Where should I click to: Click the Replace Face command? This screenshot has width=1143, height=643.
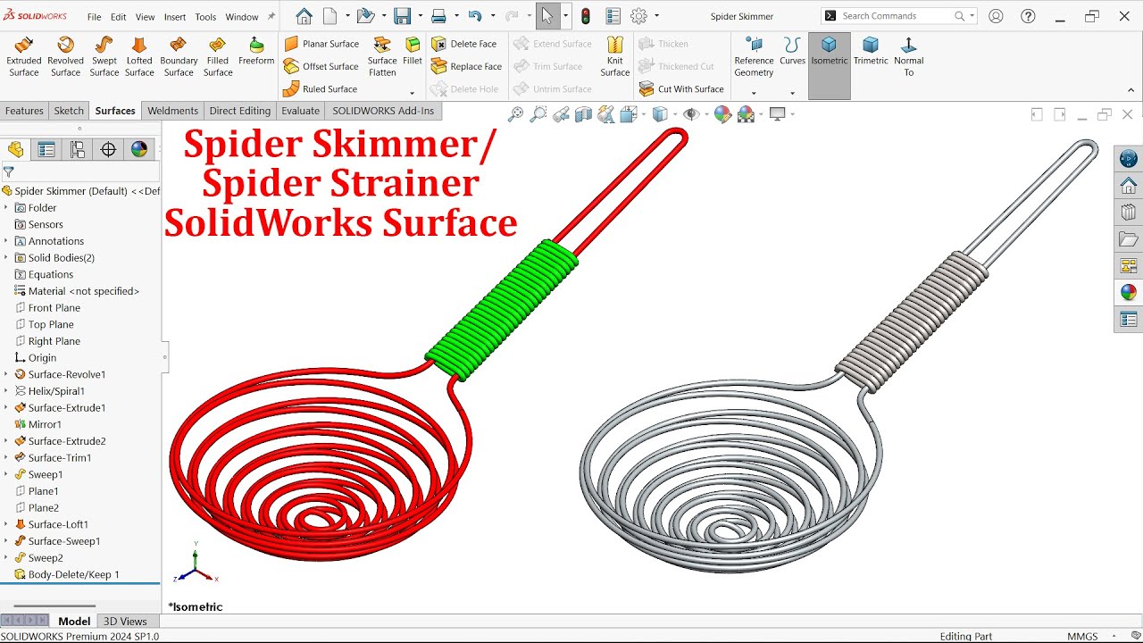467,66
